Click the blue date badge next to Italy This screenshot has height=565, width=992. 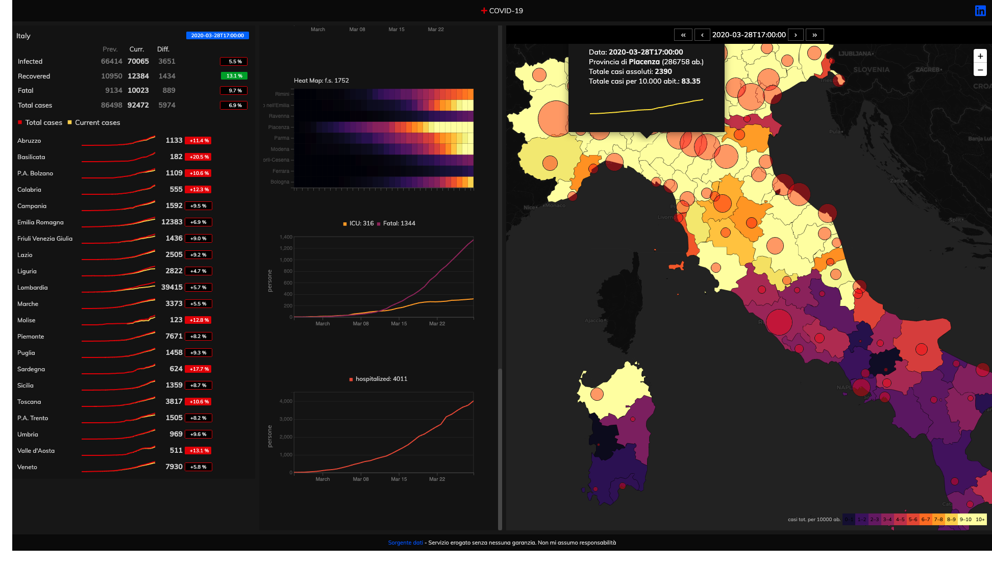point(217,36)
